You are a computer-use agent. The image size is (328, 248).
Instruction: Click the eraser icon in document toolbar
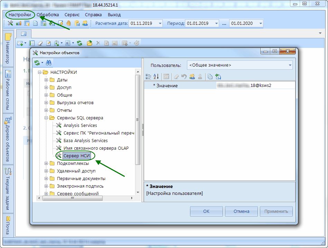point(40,43)
